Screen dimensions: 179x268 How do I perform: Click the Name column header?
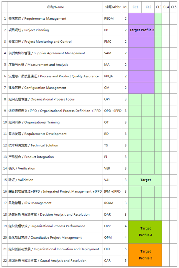point(55,7)
